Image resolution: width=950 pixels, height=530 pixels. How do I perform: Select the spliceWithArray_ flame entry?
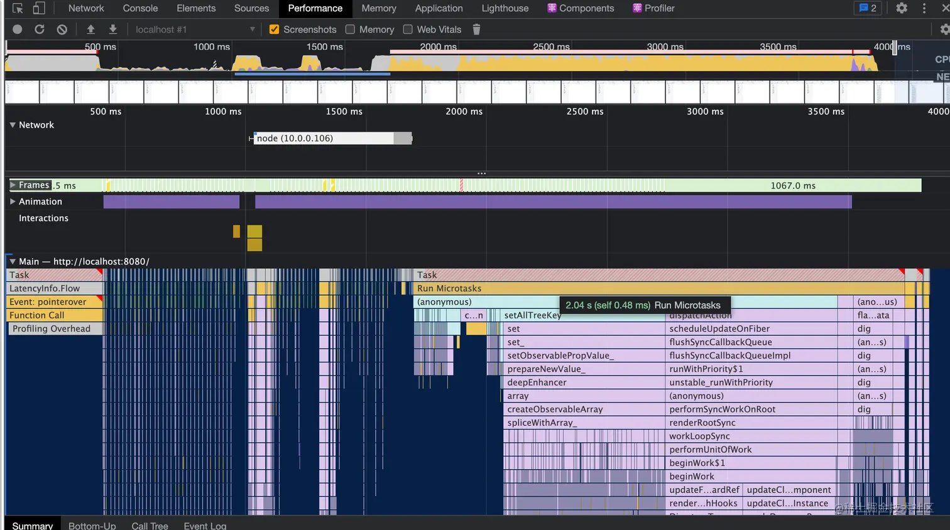(x=584, y=423)
